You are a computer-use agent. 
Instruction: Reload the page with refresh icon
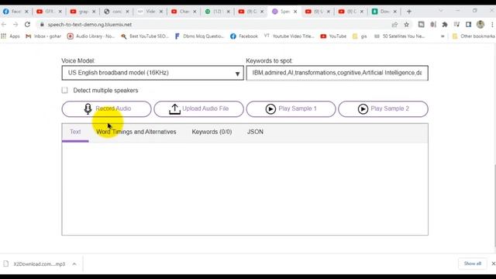click(x=28, y=24)
